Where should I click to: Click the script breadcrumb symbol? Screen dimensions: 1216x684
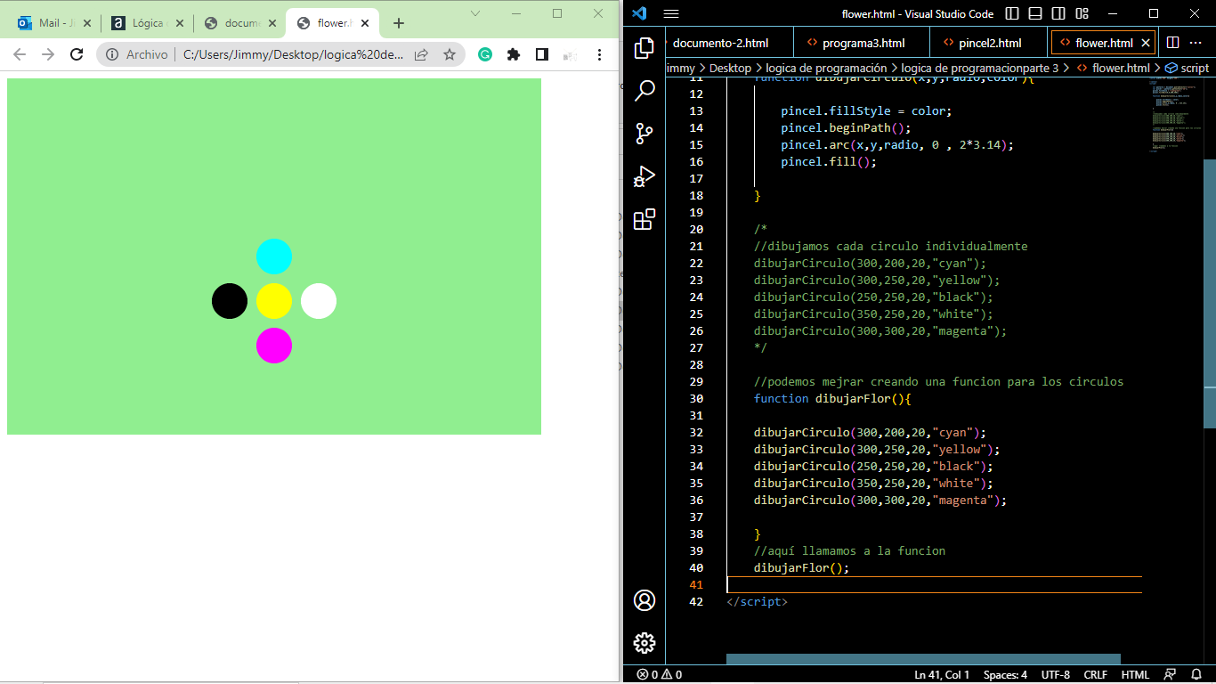(x=1188, y=68)
